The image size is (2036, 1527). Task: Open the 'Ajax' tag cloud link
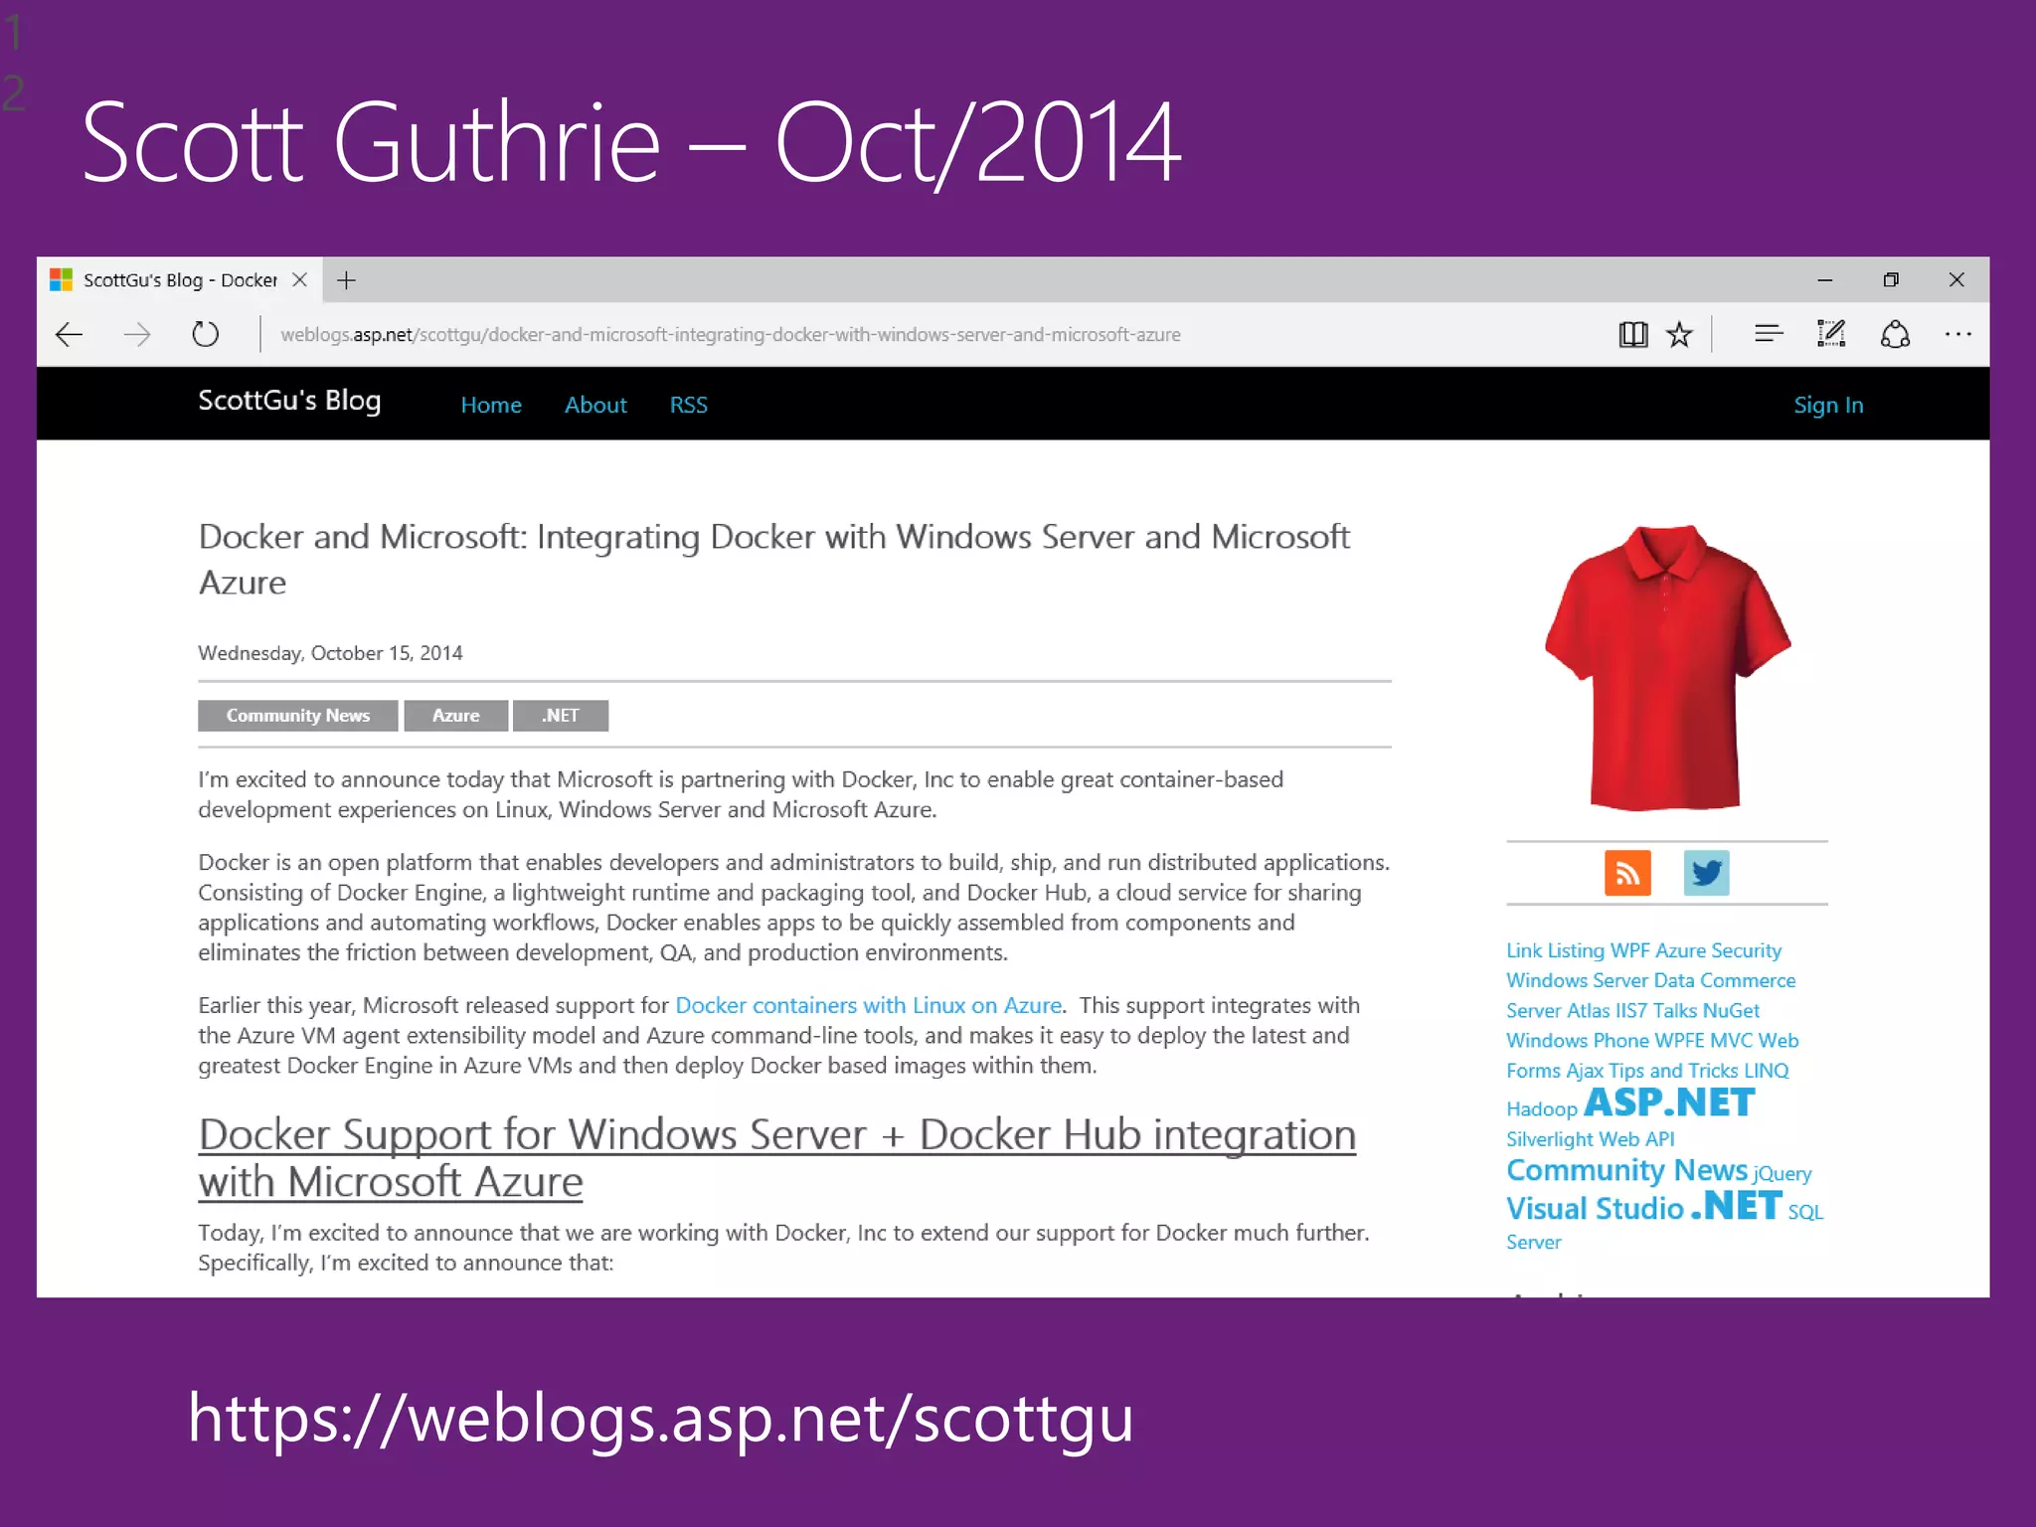1585,1071
